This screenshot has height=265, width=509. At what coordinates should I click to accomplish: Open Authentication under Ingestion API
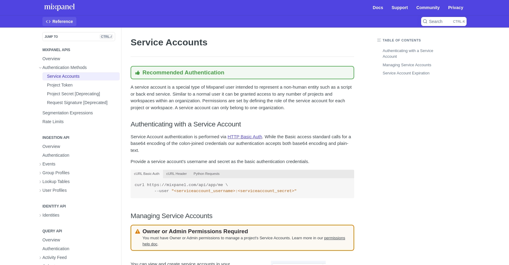(56, 155)
